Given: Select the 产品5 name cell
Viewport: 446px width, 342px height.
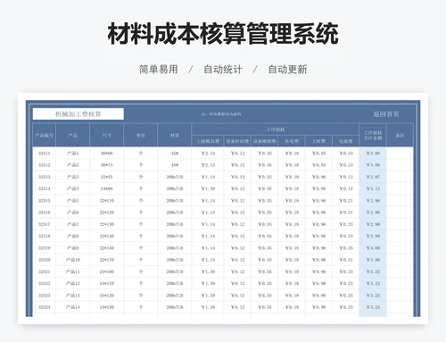Looking at the screenshot, I should click(x=72, y=201).
